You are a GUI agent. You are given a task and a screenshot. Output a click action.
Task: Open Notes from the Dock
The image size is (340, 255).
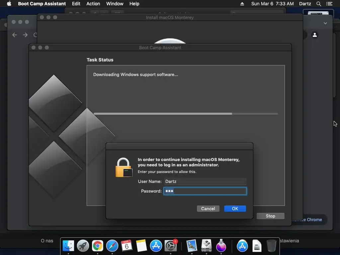coord(141,246)
